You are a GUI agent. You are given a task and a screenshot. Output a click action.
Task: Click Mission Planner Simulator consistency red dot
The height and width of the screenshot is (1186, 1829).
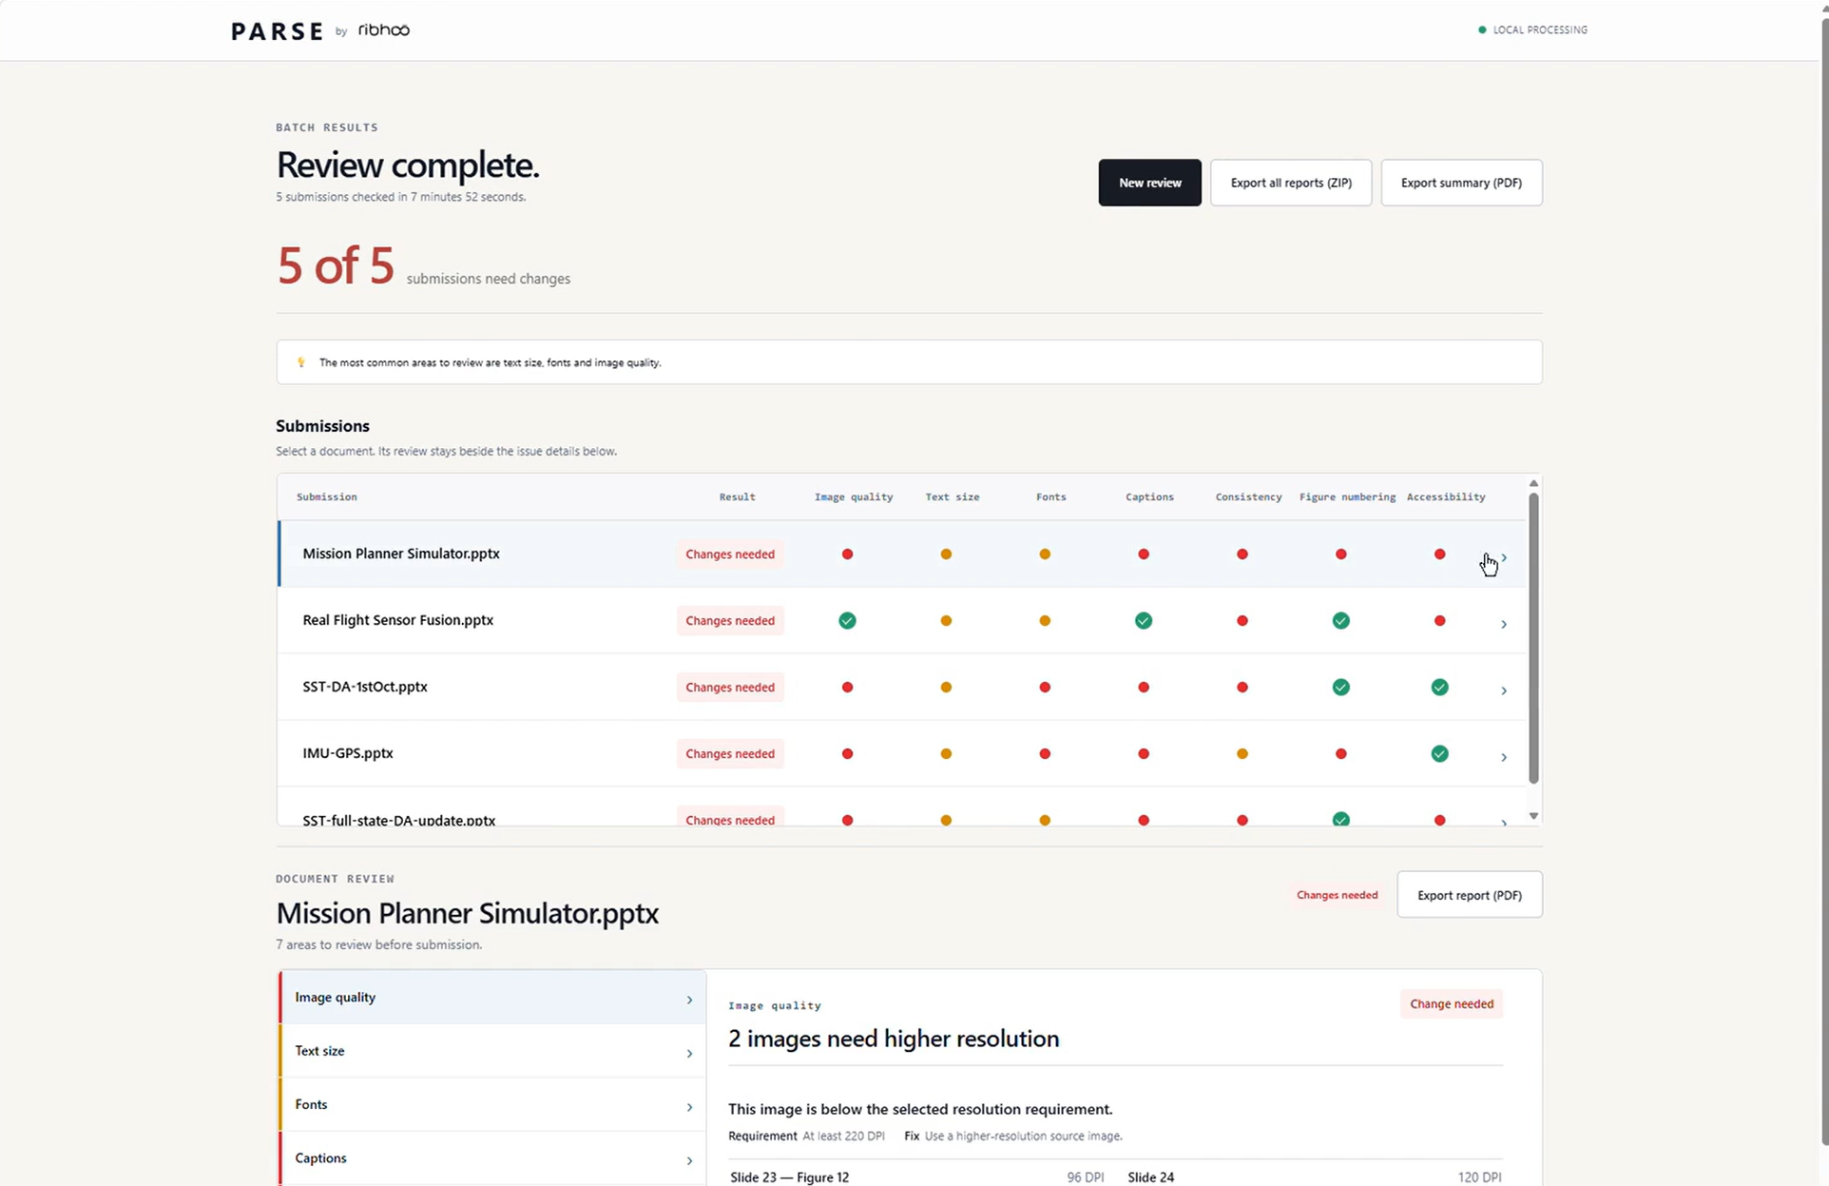1242,554
